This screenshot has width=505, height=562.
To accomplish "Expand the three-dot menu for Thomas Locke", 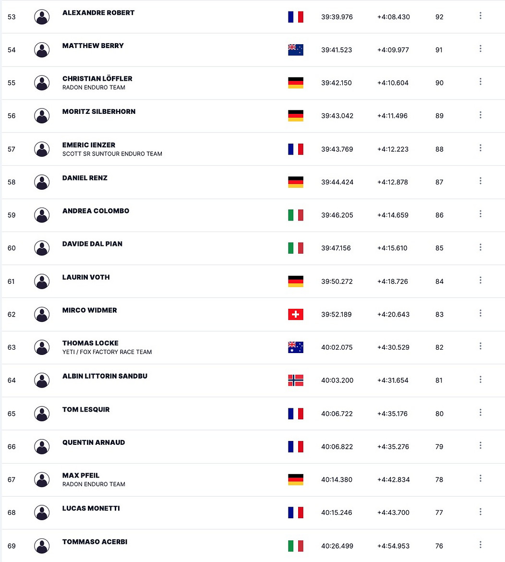I will pos(481,346).
